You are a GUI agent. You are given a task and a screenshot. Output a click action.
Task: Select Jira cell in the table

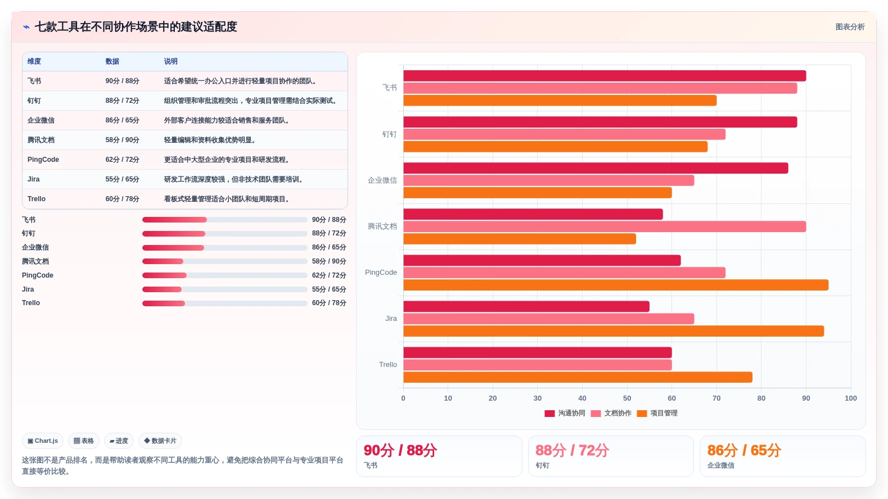(34, 179)
